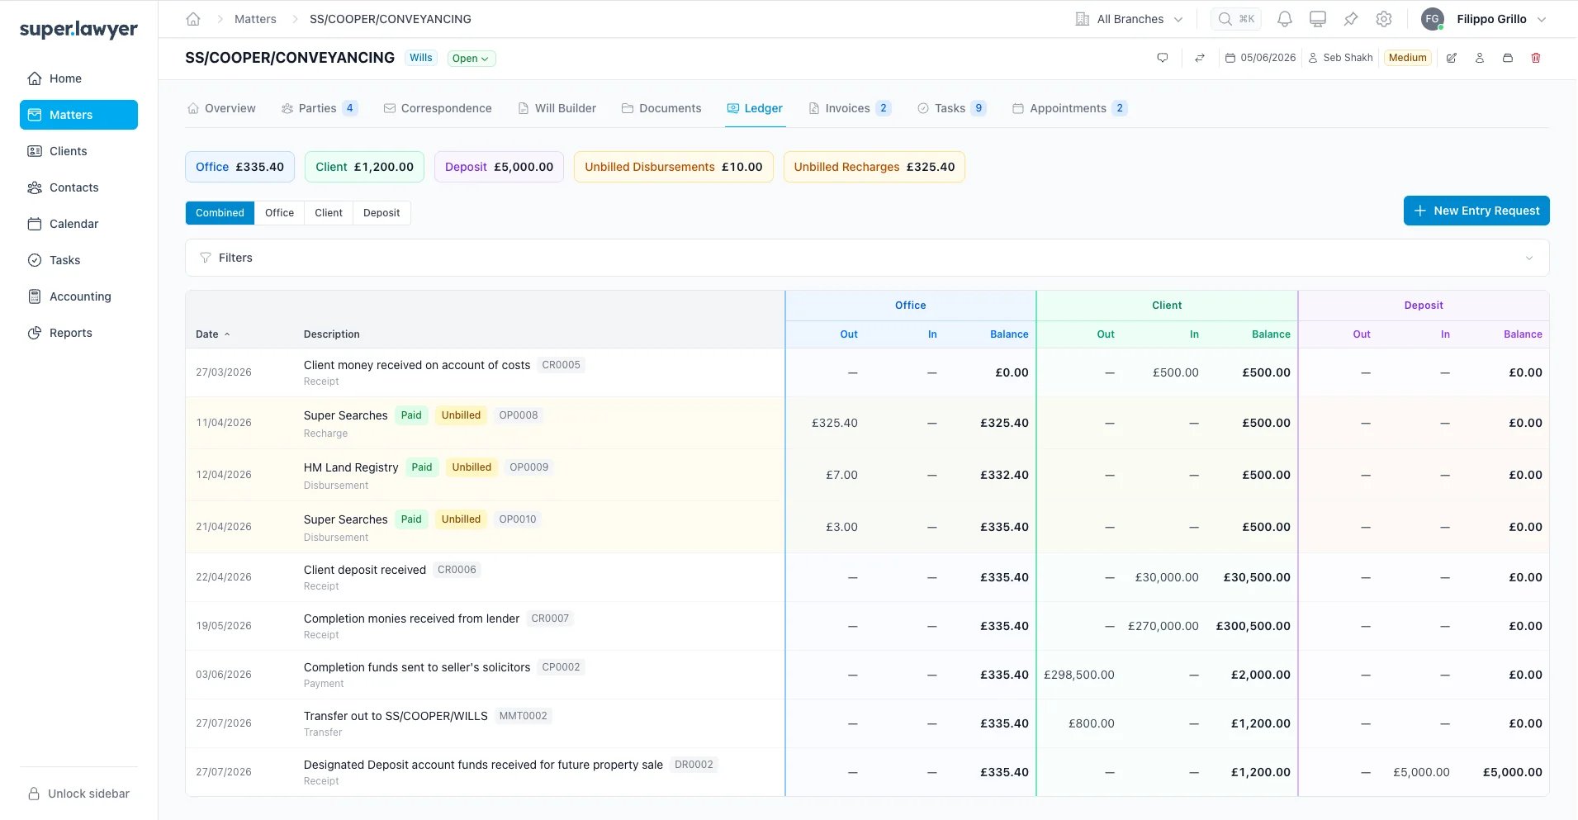Expand the Filters panel chevron
1578x820 pixels.
click(x=1529, y=258)
